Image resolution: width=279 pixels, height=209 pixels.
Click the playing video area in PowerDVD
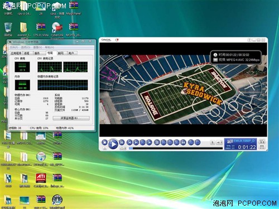pyautogui.click(x=183, y=89)
